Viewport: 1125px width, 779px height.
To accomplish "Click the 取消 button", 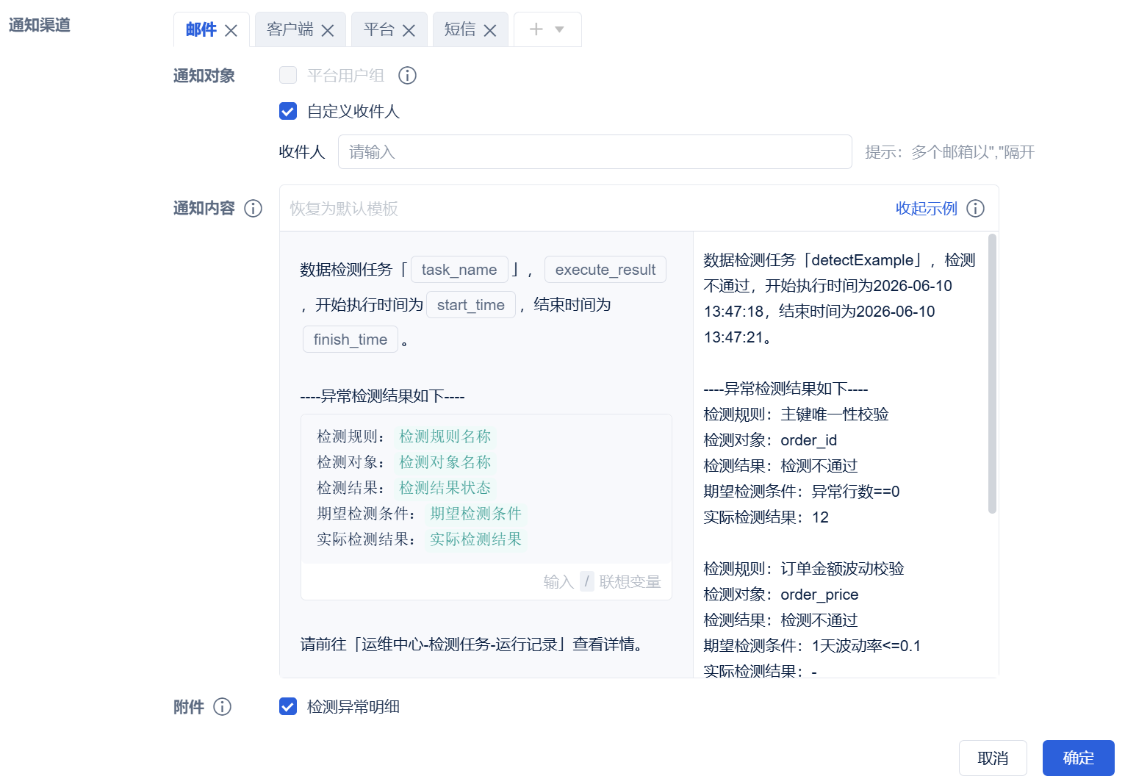I will pyautogui.click(x=993, y=758).
